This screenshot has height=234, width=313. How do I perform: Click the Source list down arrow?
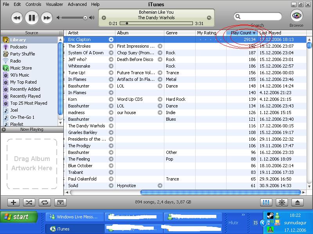pyautogui.click(x=61, y=123)
